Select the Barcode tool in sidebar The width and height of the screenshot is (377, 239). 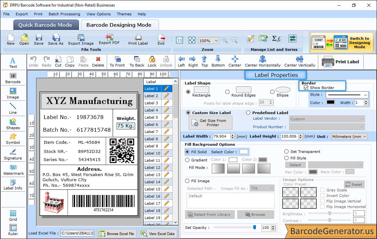(13, 78)
